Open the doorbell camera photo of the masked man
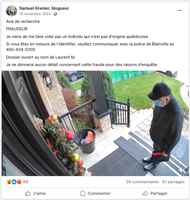Viewport: 190px width, 200px height. coord(95,123)
